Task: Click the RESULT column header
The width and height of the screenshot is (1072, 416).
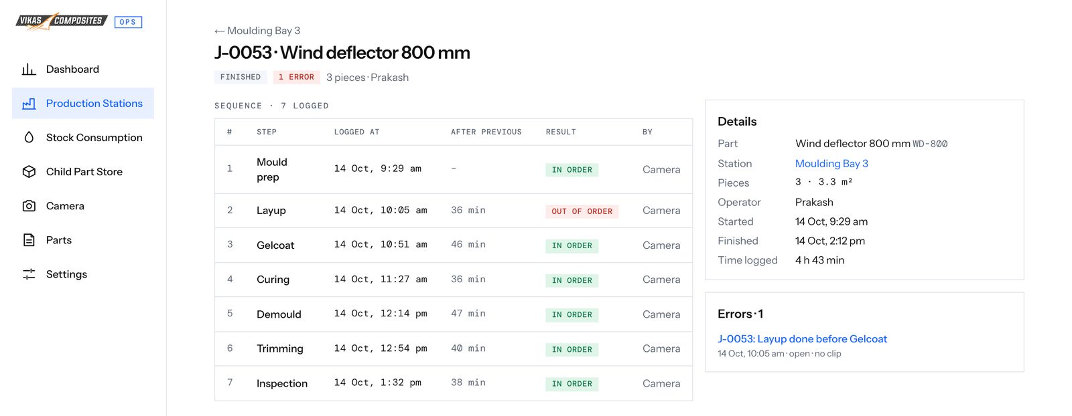Action: pos(561,132)
